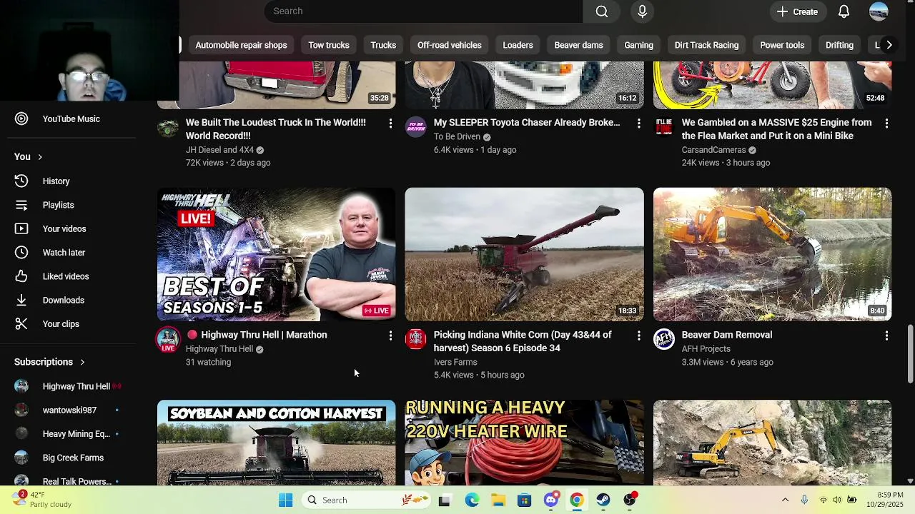Expand the Subscriptions section chevron

[82, 362]
